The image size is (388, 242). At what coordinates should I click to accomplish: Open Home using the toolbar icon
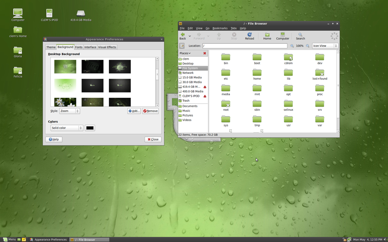click(x=267, y=36)
